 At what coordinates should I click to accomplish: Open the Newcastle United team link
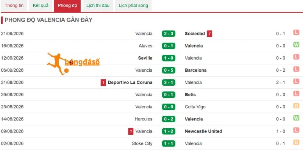click(x=203, y=131)
